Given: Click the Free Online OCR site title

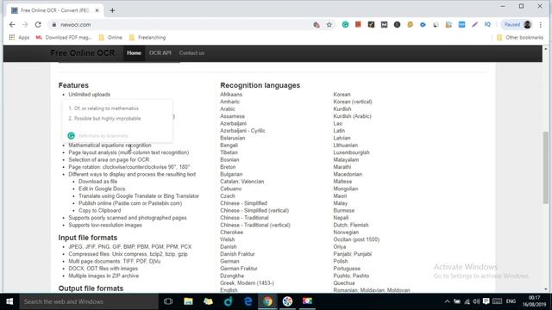Looking at the screenshot, I should click(x=83, y=53).
